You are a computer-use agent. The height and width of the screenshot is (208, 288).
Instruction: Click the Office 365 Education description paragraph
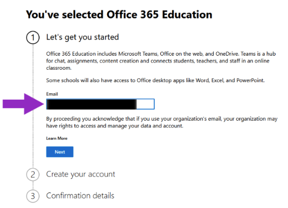[161, 61]
